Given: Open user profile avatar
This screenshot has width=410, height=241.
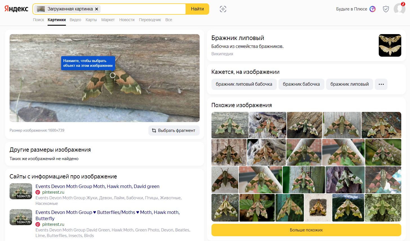Looking at the screenshot, I should click(399, 9).
